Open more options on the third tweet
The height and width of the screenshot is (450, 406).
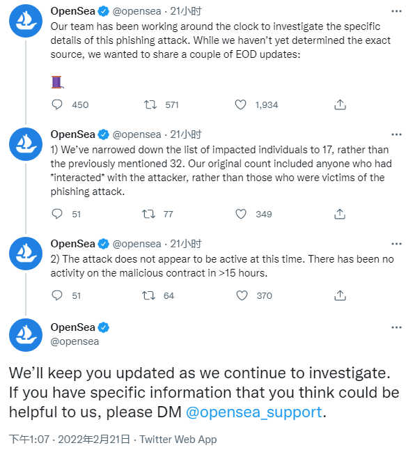point(396,244)
